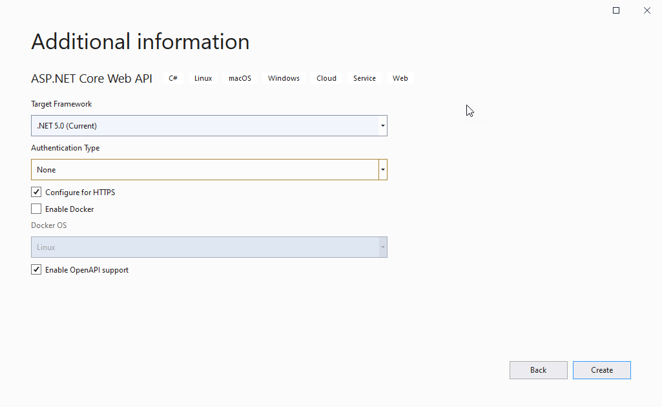Click the Service tag
Image resolution: width=662 pixels, height=407 pixels.
[364, 78]
